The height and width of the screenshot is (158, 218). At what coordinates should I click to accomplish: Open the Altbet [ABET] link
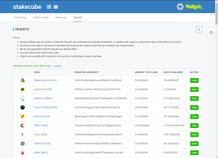(x=41, y=152)
